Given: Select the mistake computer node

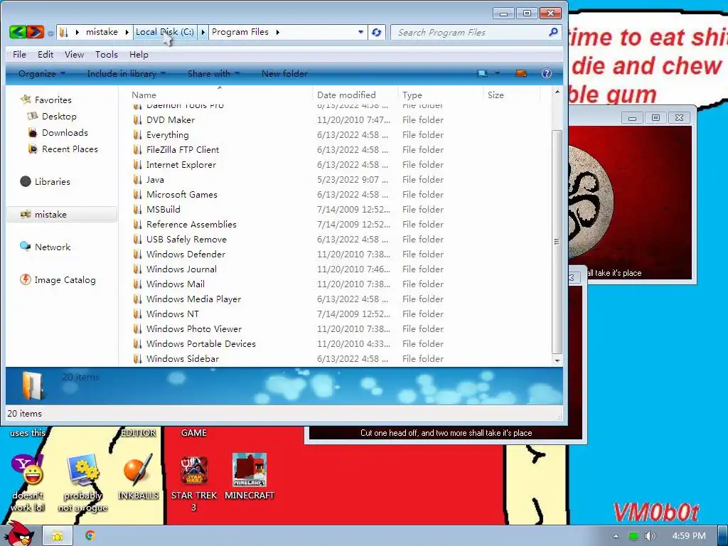Looking at the screenshot, I should point(62,215).
